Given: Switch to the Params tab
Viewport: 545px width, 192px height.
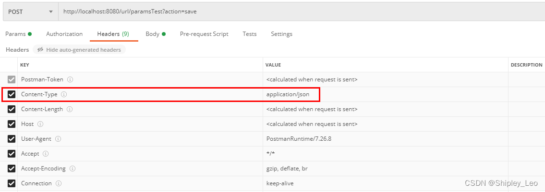Looking at the screenshot, I should [18, 34].
